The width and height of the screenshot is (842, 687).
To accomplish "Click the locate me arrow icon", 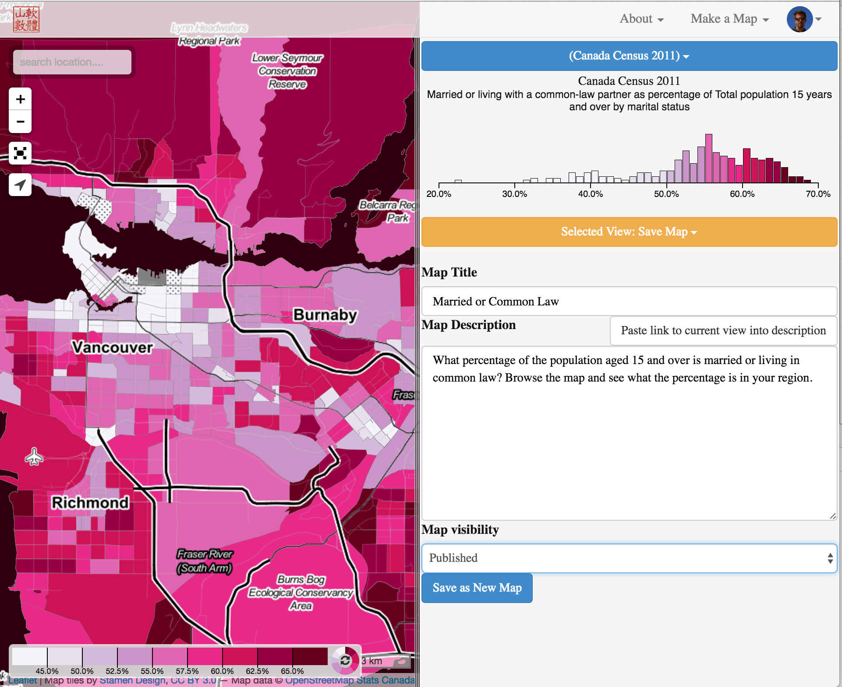I will coord(20,185).
